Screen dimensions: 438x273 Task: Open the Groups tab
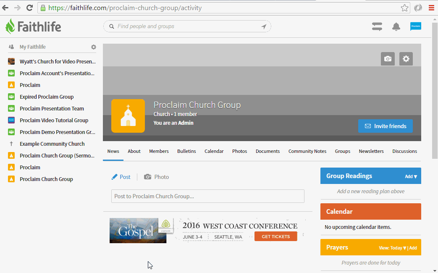pos(343,151)
